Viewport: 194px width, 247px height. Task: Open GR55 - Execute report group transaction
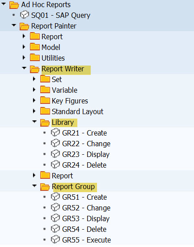point(87,240)
